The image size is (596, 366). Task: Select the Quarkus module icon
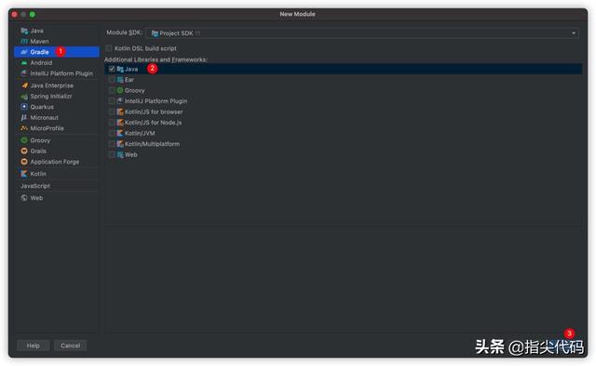click(24, 107)
